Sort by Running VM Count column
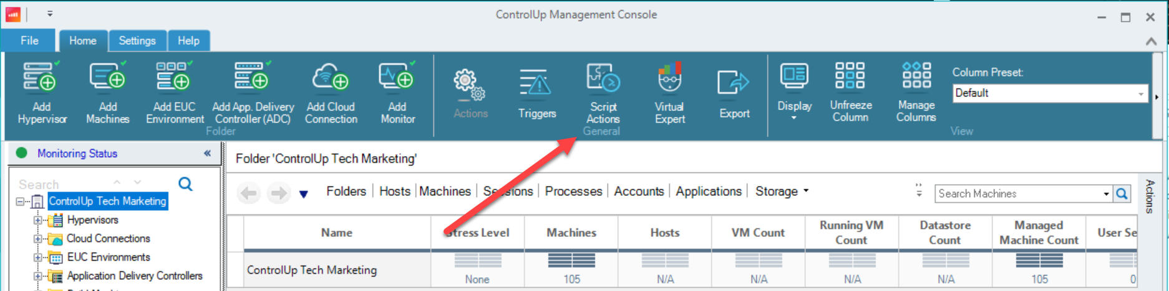The height and width of the screenshot is (291, 1169). click(x=851, y=233)
